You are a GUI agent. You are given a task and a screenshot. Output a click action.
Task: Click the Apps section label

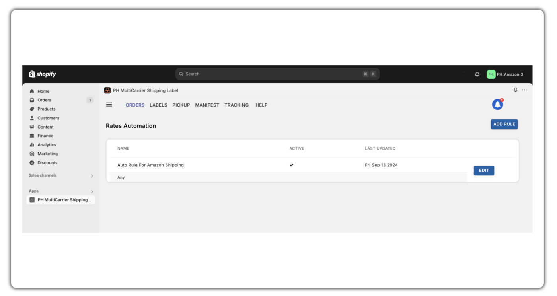tap(33, 191)
